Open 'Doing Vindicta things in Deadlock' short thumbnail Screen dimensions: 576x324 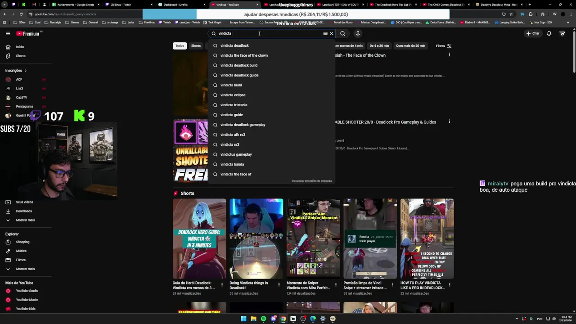[256, 238]
